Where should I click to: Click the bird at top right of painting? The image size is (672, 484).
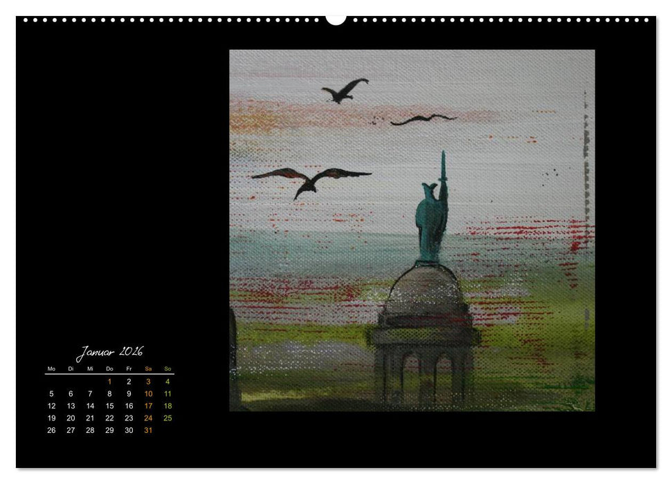[x=422, y=119]
